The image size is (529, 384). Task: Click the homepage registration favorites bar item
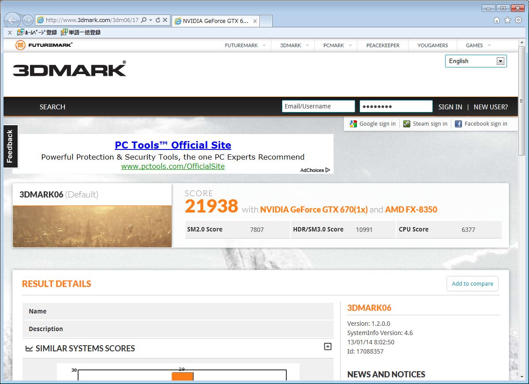tap(37, 32)
